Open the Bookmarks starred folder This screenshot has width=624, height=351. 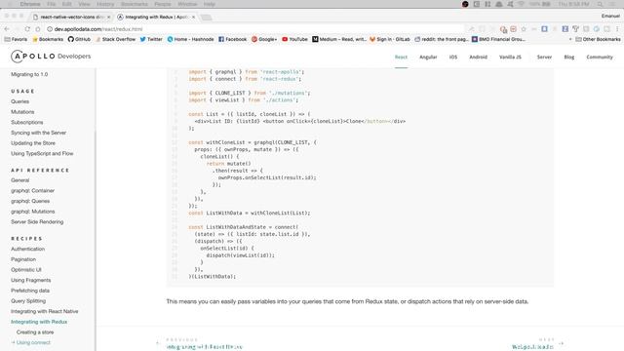48,39
